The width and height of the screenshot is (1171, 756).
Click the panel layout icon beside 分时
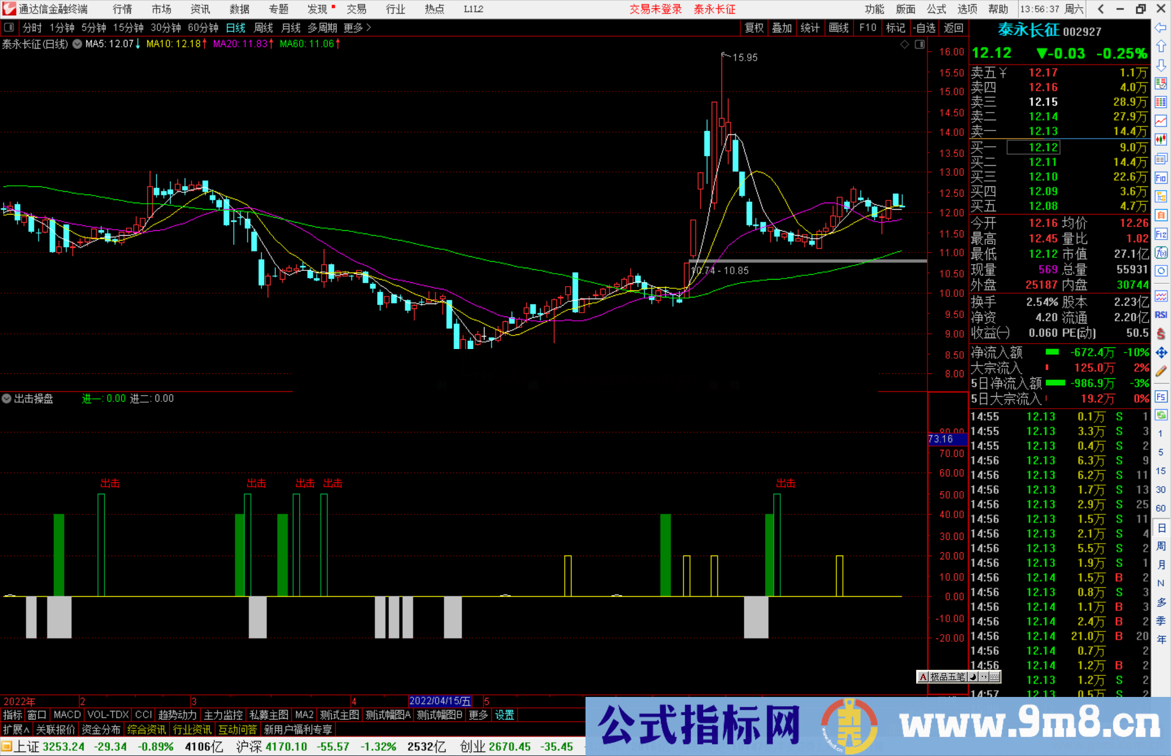pyautogui.click(x=9, y=28)
